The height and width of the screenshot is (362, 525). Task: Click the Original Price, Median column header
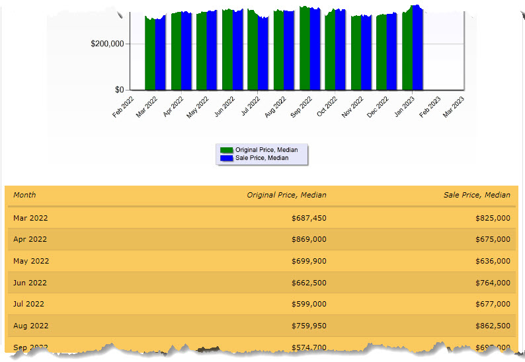286,195
